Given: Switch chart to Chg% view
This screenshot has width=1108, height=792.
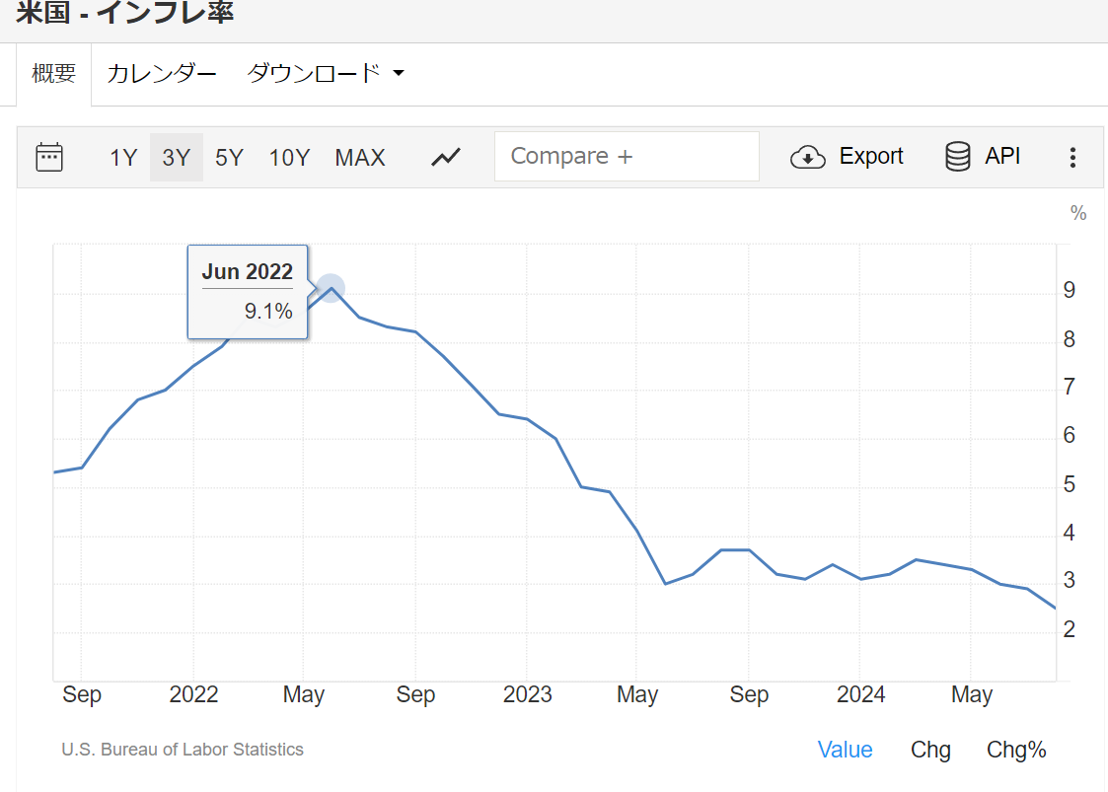Looking at the screenshot, I should 1016,750.
